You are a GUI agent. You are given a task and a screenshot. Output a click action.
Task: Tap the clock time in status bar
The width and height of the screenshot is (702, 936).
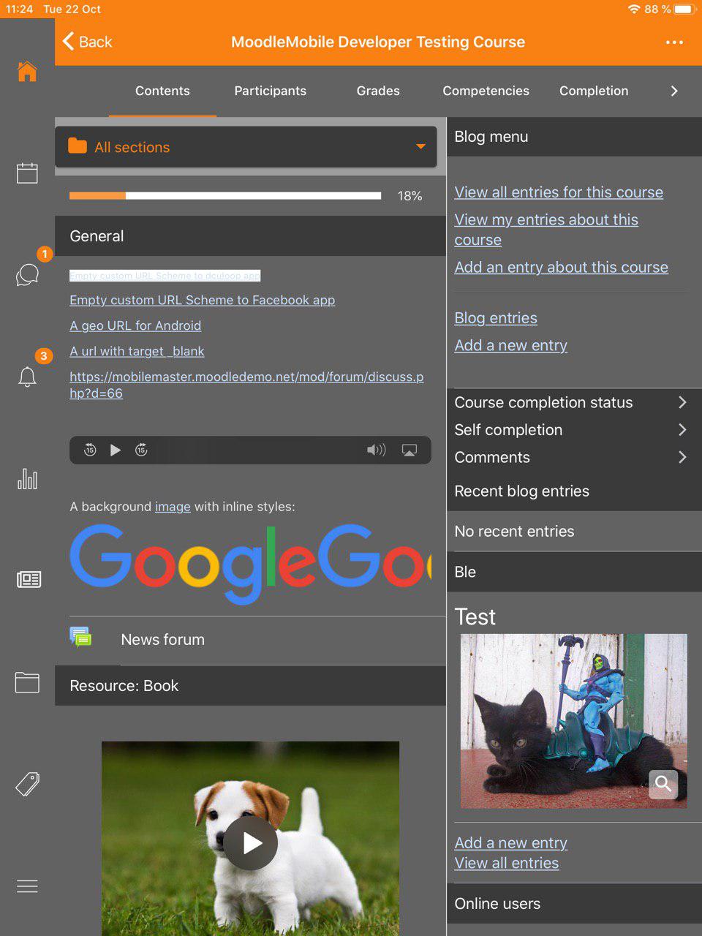(20, 10)
